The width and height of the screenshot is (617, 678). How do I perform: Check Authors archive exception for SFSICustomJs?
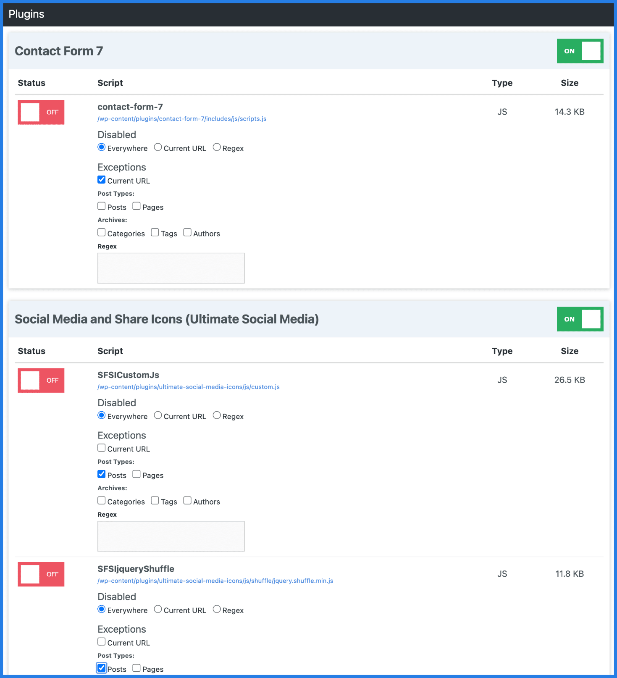tap(187, 501)
